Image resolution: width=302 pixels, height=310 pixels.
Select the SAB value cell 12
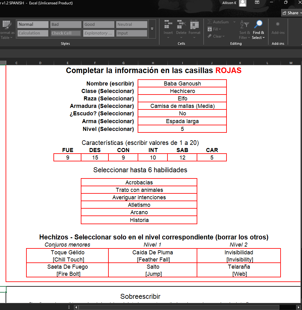point(182,158)
